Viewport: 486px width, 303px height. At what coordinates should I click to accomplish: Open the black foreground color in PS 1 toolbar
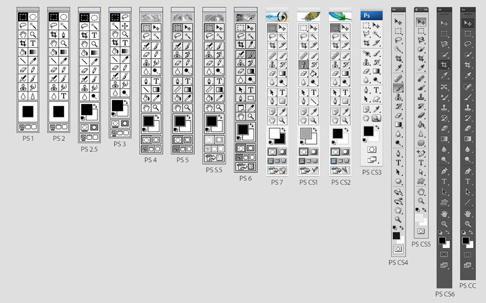[28, 112]
